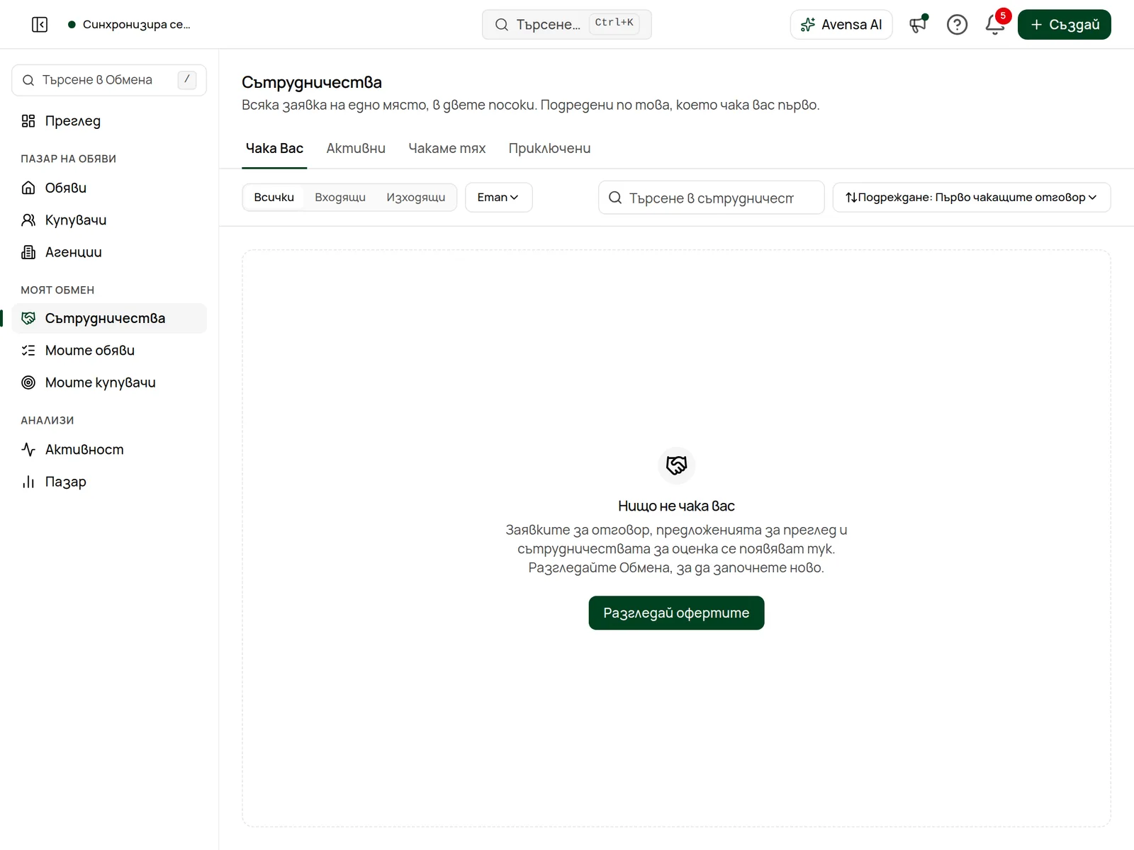Open Моите обяви in the sidebar
Screen dimensions: 1134x850
109,351
